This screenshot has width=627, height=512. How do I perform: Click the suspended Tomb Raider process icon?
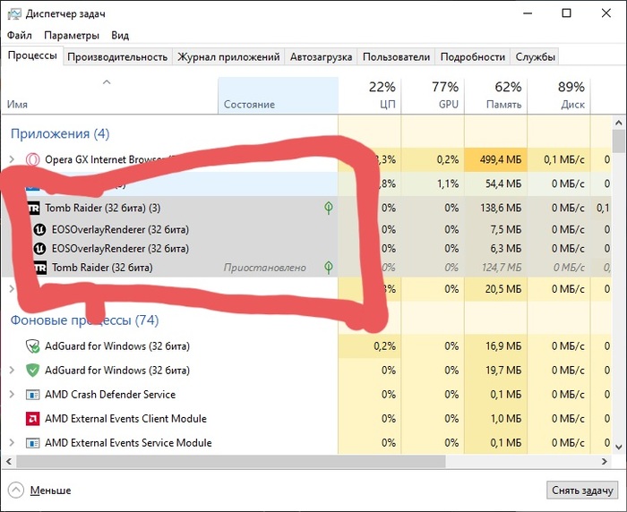(x=39, y=268)
